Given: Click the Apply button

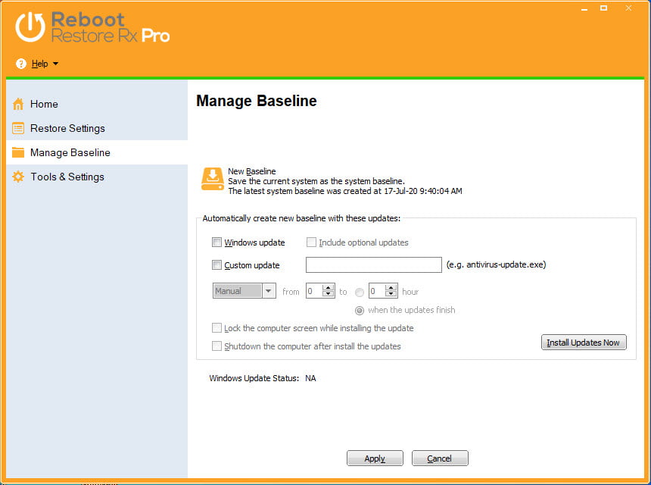Looking at the screenshot, I should (x=375, y=458).
